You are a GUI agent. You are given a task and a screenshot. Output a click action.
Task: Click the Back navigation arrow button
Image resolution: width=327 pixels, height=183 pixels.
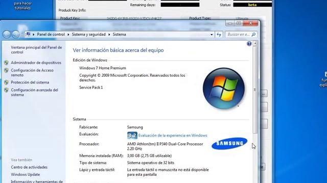coord(7,35)
